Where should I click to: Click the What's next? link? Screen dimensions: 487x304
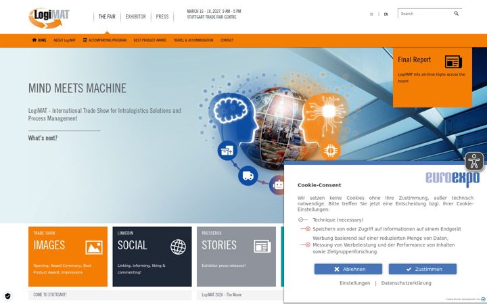pos(43,138)
